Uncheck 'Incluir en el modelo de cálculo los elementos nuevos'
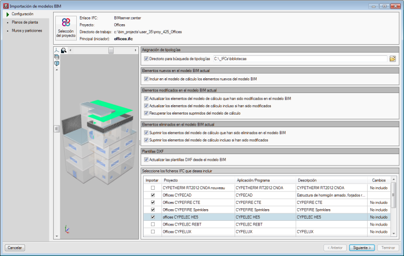The height and width of the screenshot is (256, 404). 146,79
